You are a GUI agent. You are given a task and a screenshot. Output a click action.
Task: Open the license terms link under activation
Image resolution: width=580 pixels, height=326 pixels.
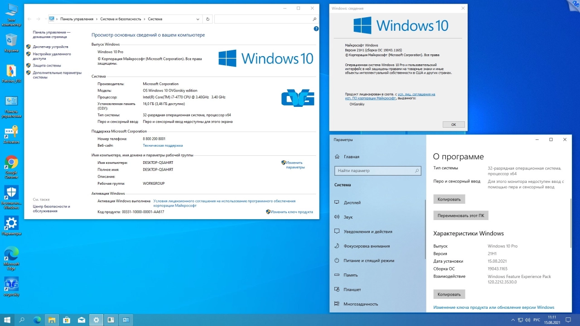[x=224, y=203]
